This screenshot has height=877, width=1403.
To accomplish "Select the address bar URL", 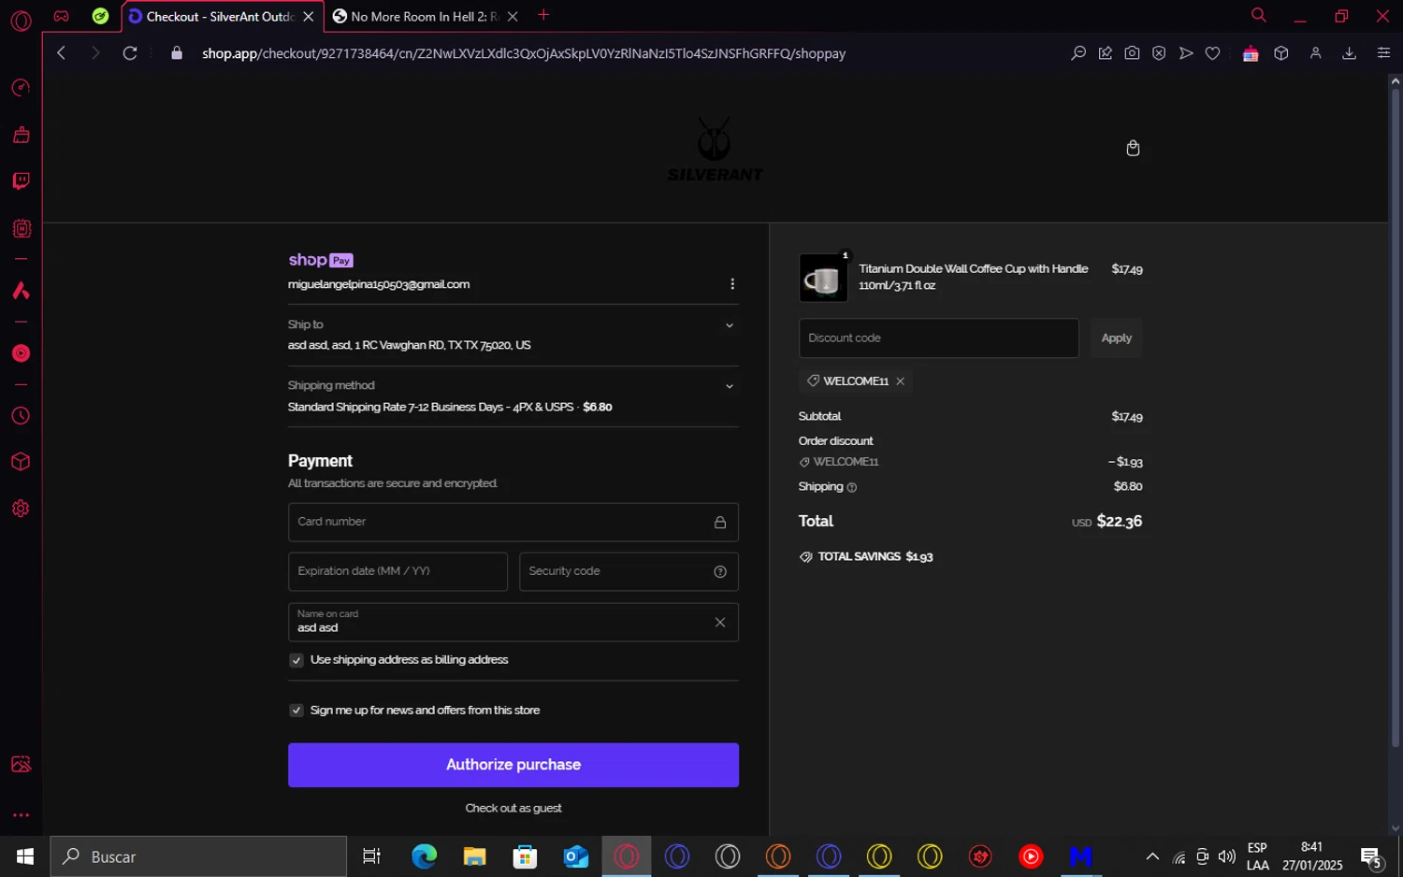I will (524, 53).
